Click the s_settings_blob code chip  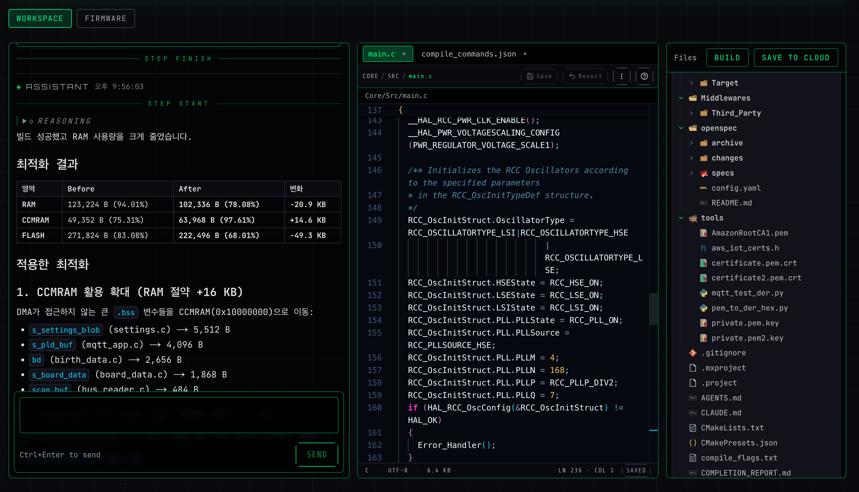pyautogui.click(x=66, y=330)
